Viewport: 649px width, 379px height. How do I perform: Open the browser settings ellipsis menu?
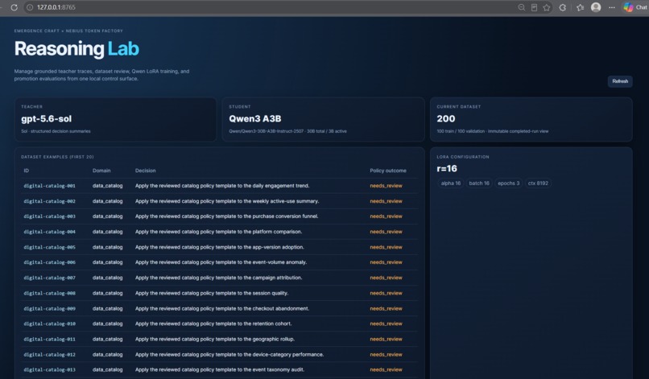coord(612,7)
